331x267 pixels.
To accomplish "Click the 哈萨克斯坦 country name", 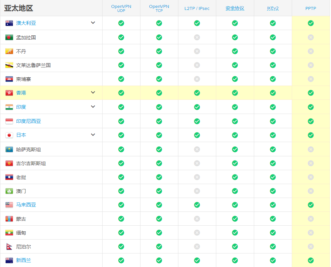I will point(28,150).
